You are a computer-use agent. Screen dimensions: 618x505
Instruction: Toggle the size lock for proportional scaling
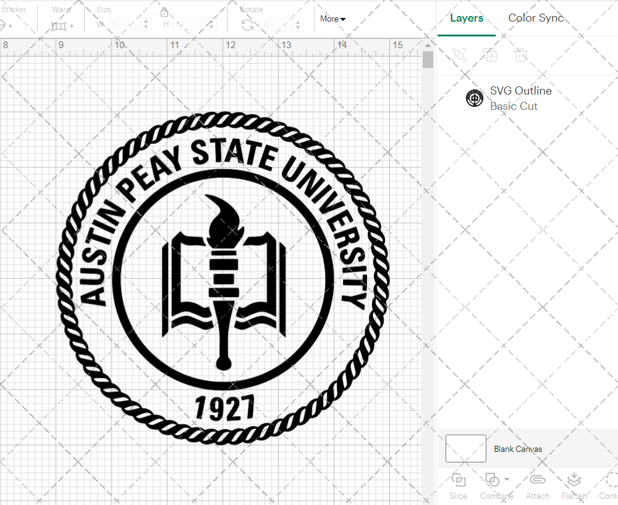point(164,12)
